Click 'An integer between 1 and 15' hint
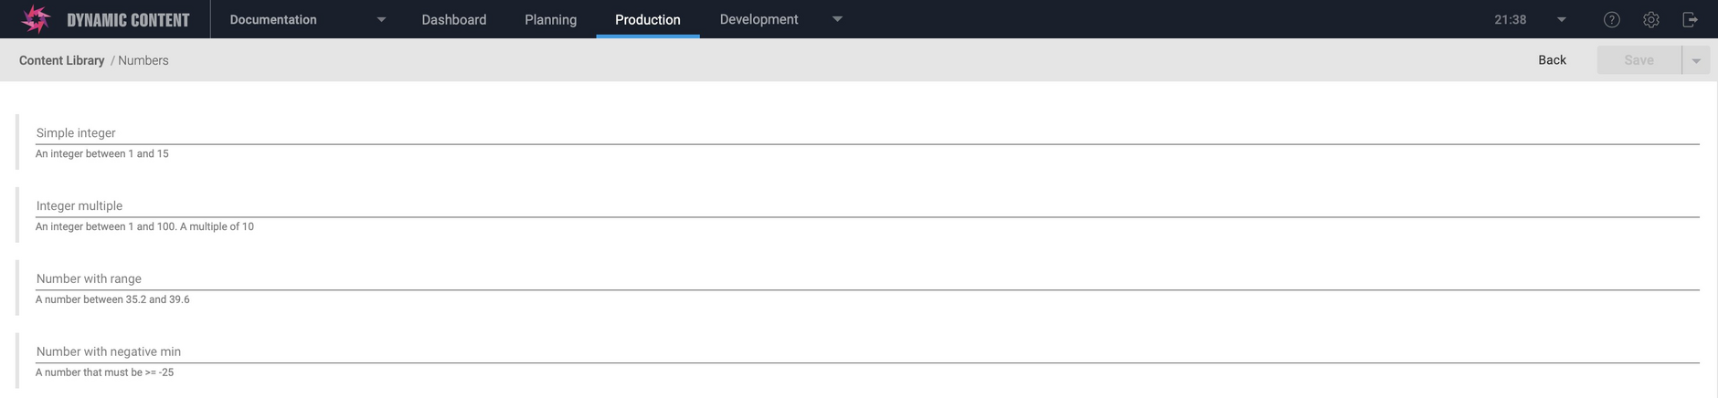The height and width of the screenshot is (398, 1718). (x=102, y=153)
